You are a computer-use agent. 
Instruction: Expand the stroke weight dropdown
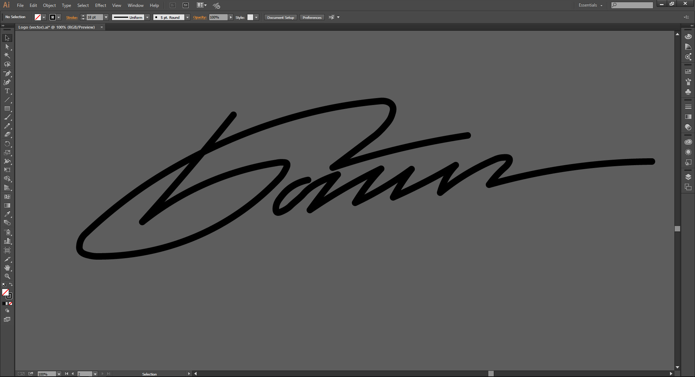click(x=106, y=17)
